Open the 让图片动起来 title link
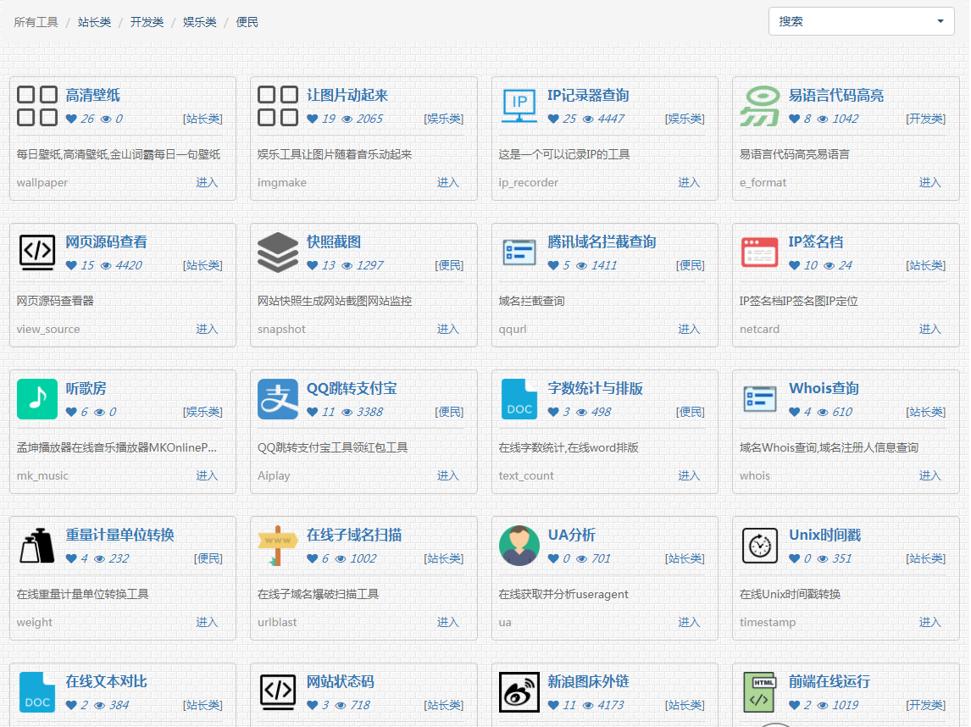Screen dimensions: 971x727 point(347,96)
